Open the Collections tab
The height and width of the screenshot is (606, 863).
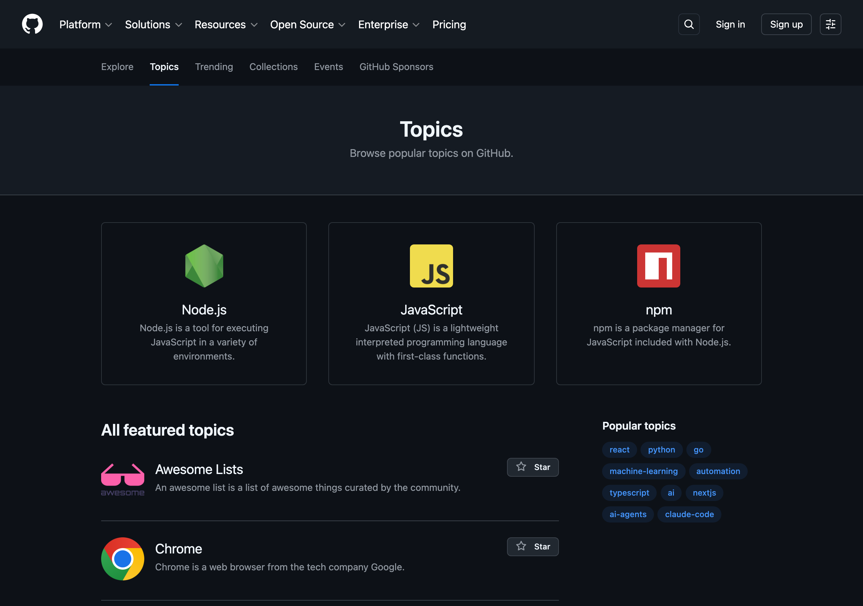274,67
